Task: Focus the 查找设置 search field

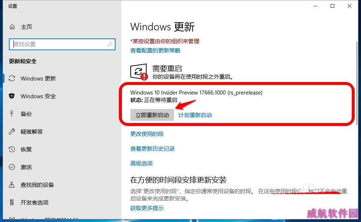Action: (x=62, y=44)
